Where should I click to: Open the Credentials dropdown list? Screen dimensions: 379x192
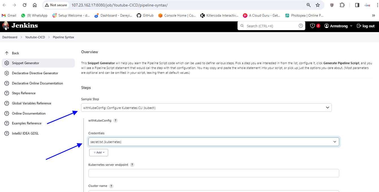click(214, 142)
